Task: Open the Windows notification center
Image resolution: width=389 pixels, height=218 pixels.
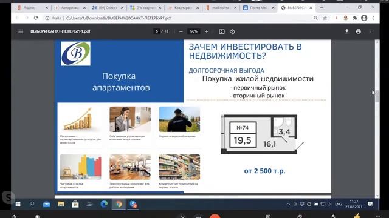Action: click(x=370, y=204)
